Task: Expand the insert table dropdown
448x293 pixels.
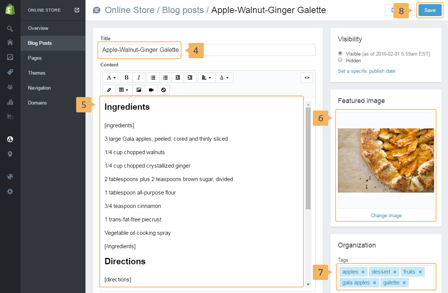Action: (x=124, y=90)
